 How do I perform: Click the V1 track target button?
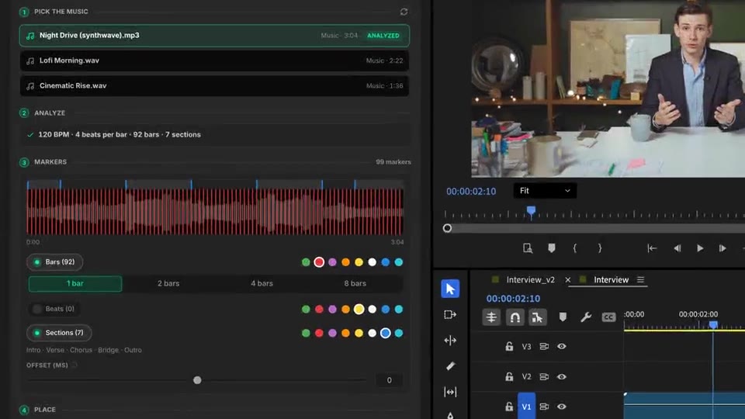tap(526, 406)
